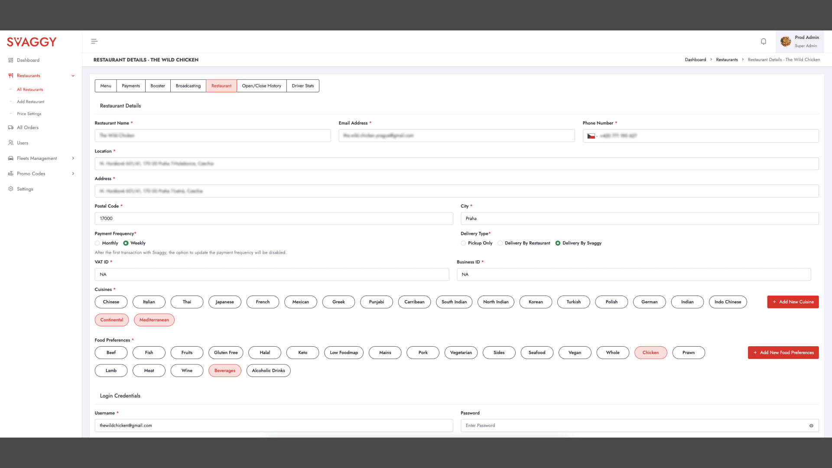Viewport: 832px width, 468px height.
Task: Click the Settings gear icon
Action: click(11, 189)
